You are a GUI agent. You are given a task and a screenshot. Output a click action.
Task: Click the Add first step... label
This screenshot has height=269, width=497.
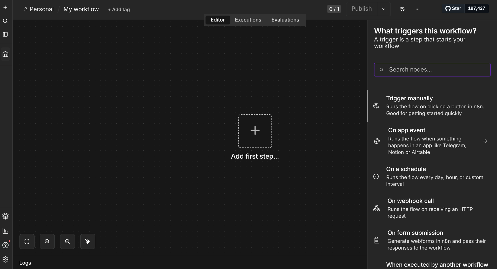coord(255,156)
